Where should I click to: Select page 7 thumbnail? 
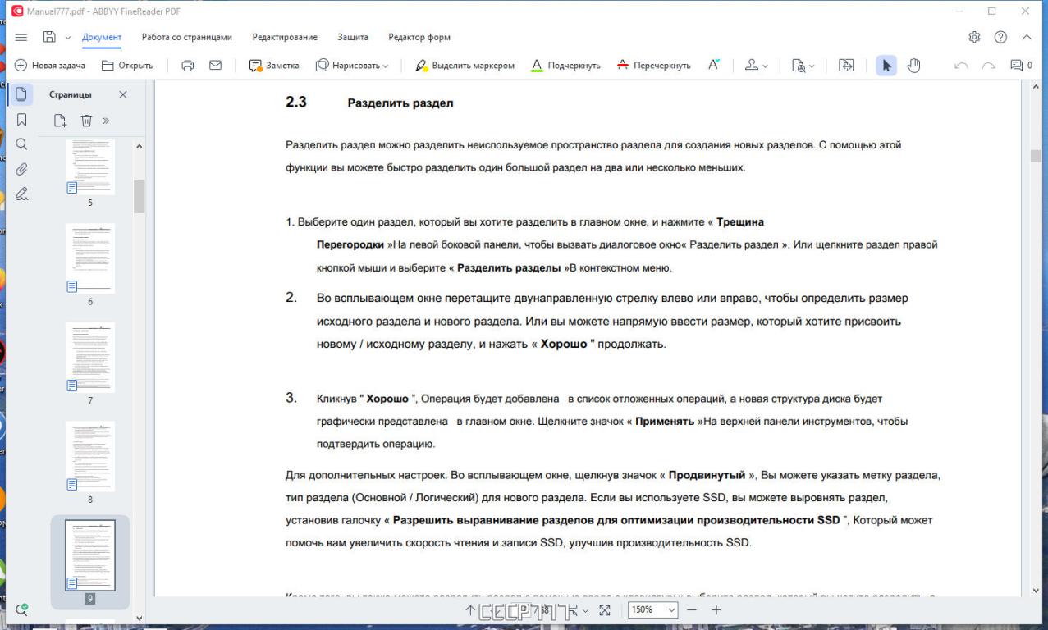pos(90,357)
